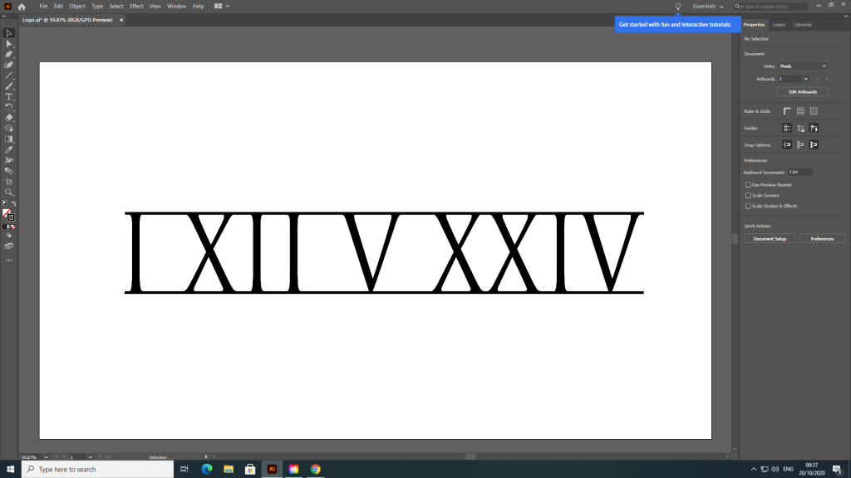Screen dimensions: 851x478
Task: Toggle Scale Strokes & Effects checkbox
Action: [748, 206]
